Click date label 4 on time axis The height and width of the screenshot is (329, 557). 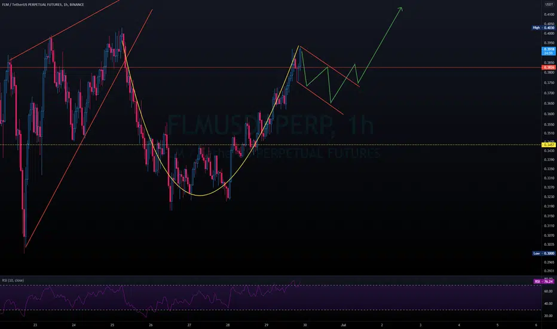459,325
